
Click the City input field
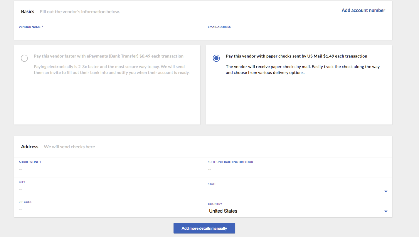coord(108,189)
